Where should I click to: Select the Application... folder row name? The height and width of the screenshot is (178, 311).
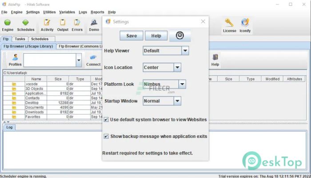point(36,93)
